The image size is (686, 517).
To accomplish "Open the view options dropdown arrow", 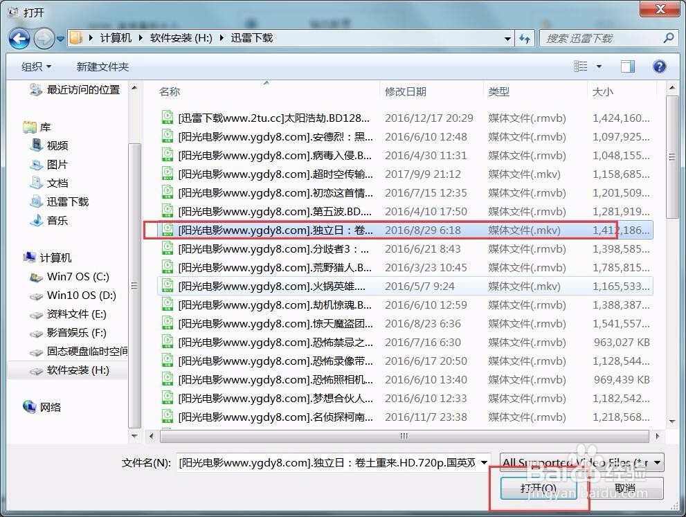I will tap(599, 66).
